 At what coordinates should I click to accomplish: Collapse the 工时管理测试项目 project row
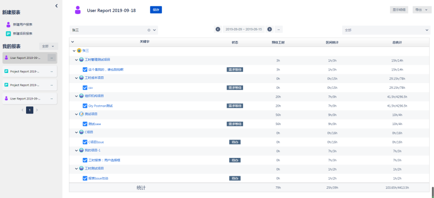76,60
